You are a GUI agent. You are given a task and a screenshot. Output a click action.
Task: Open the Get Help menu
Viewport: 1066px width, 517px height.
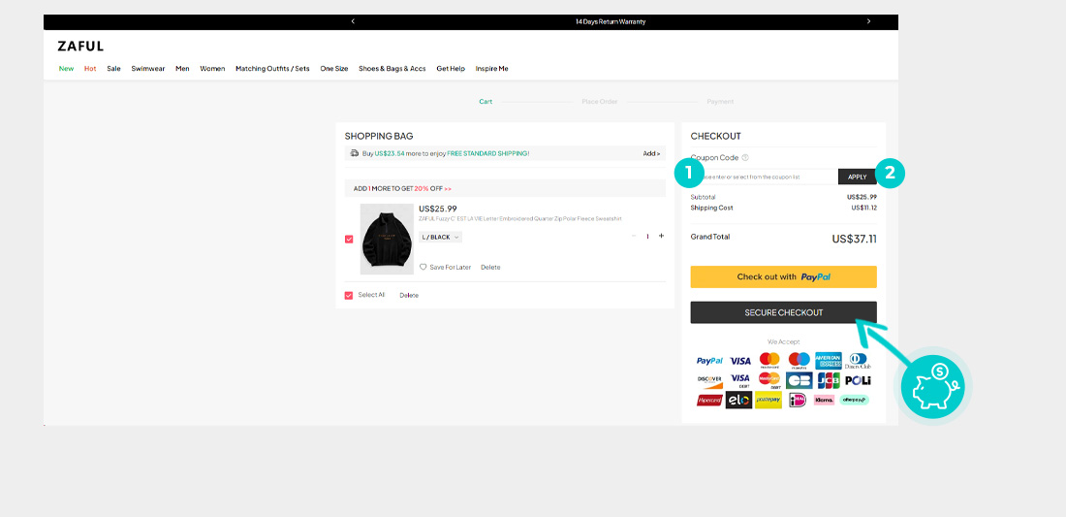pos(451,69)
